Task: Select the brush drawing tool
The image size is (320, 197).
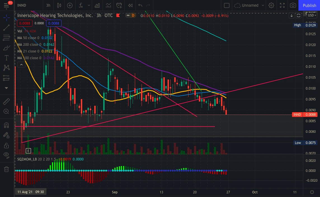Action: (x=6, y=48)
